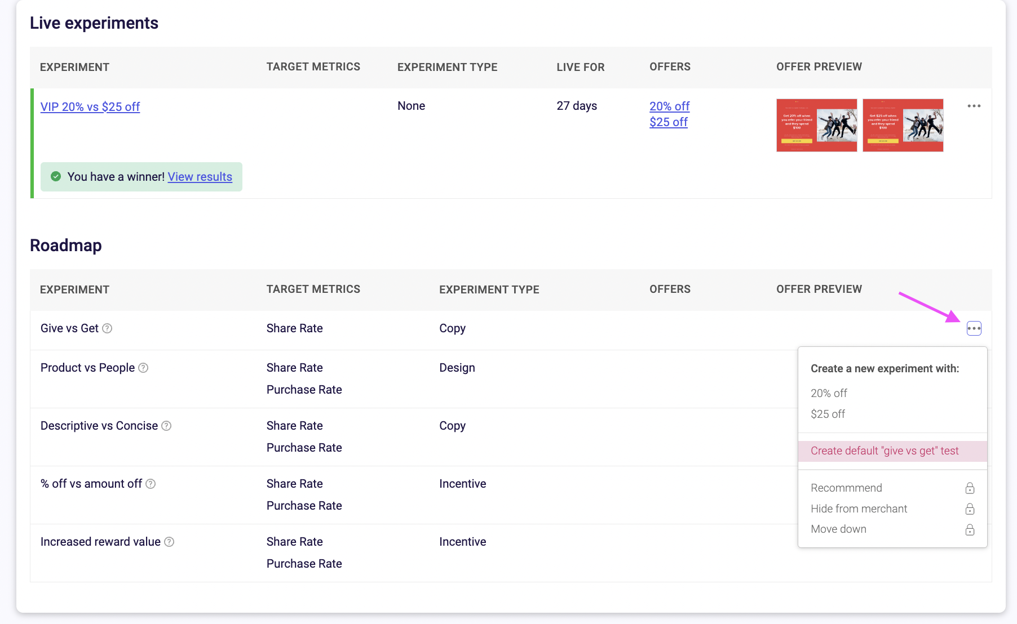The width and height of the screenshot is (1017, 624).
Task: Click the Live experiments heading
Action: pyautogui.click(x=94, y=23)
